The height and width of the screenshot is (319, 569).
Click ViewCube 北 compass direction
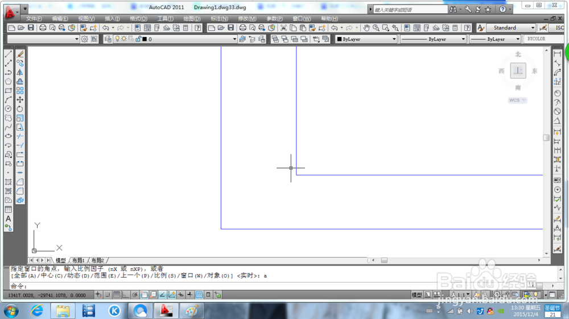[518, 54]
